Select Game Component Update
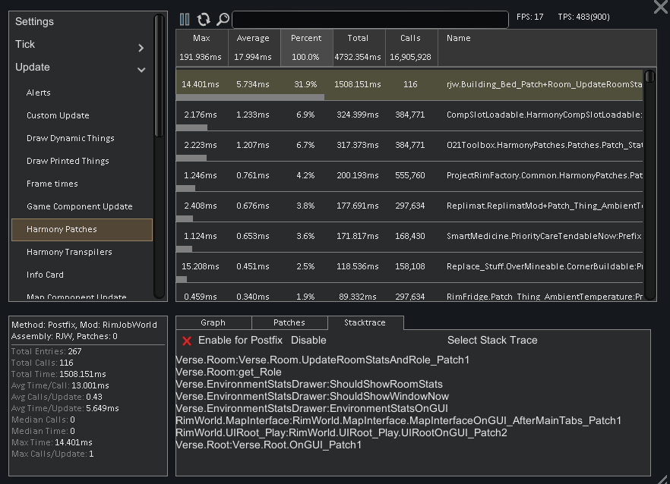Image resolution: width=670 pixels, height=484 pixels. (x=81, y=206)
